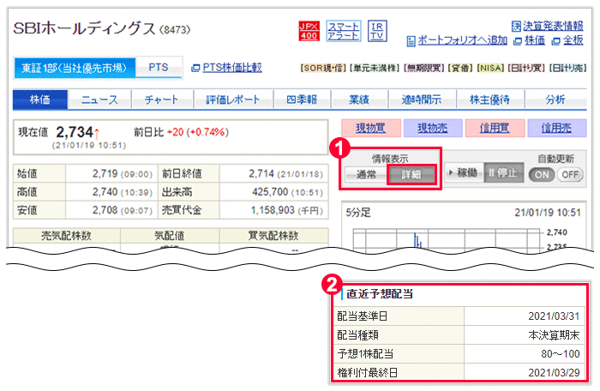Open the IR TV icon
The image size is (600, 391).
click(x=377, y=31)
